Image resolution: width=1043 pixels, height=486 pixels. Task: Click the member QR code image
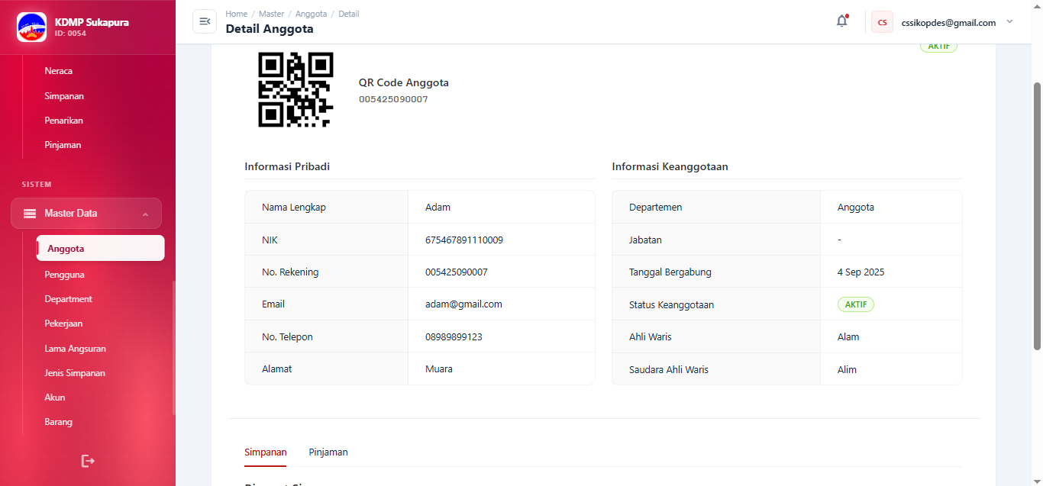(295, 89)
